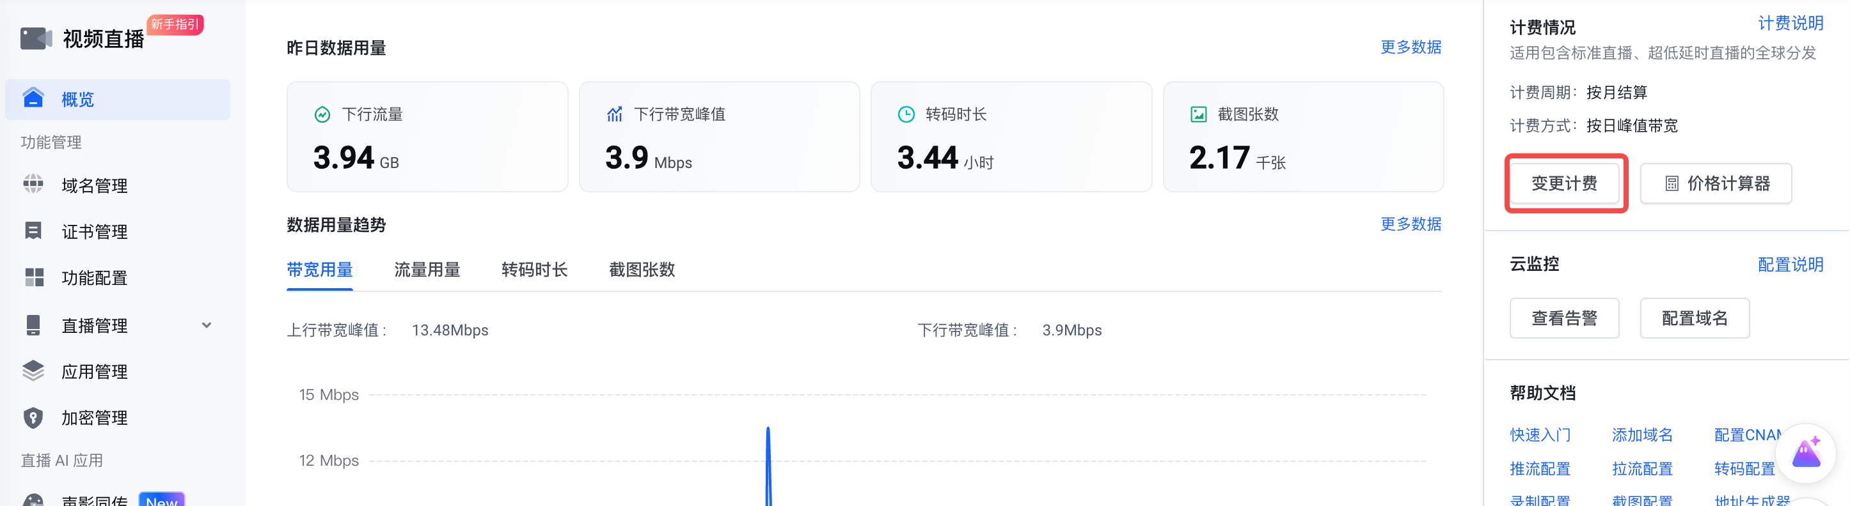1850x506 pixels.
Task: Switch to the 流量用量 tab
Action: [x=427, y=270]
